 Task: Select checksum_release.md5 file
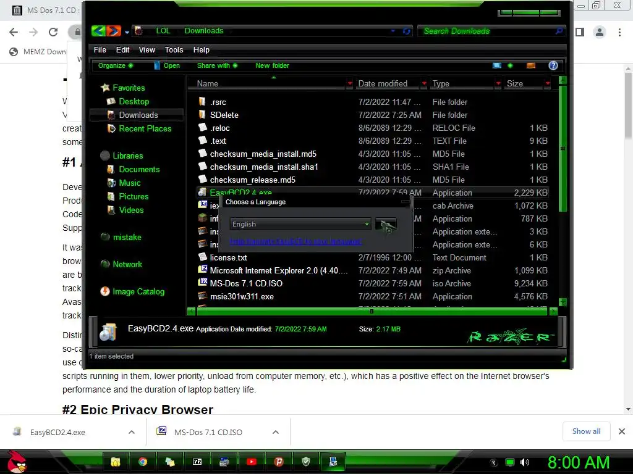tap(373, 180)
